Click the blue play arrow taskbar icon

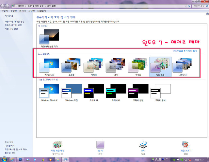(35, 160)
